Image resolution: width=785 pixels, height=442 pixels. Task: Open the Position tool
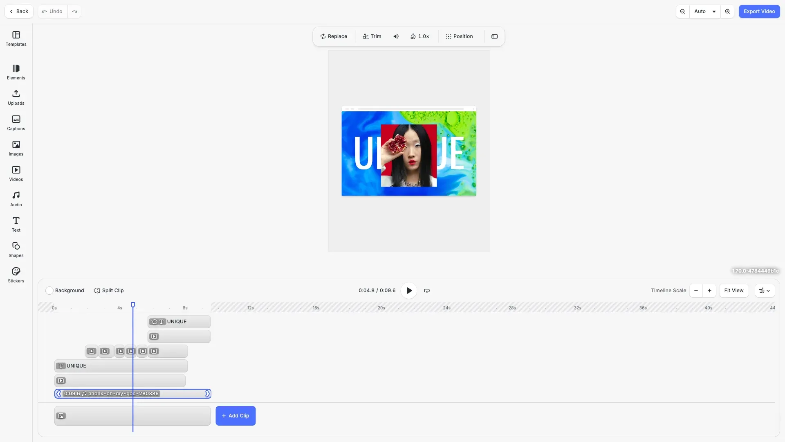tap(459, 36)
